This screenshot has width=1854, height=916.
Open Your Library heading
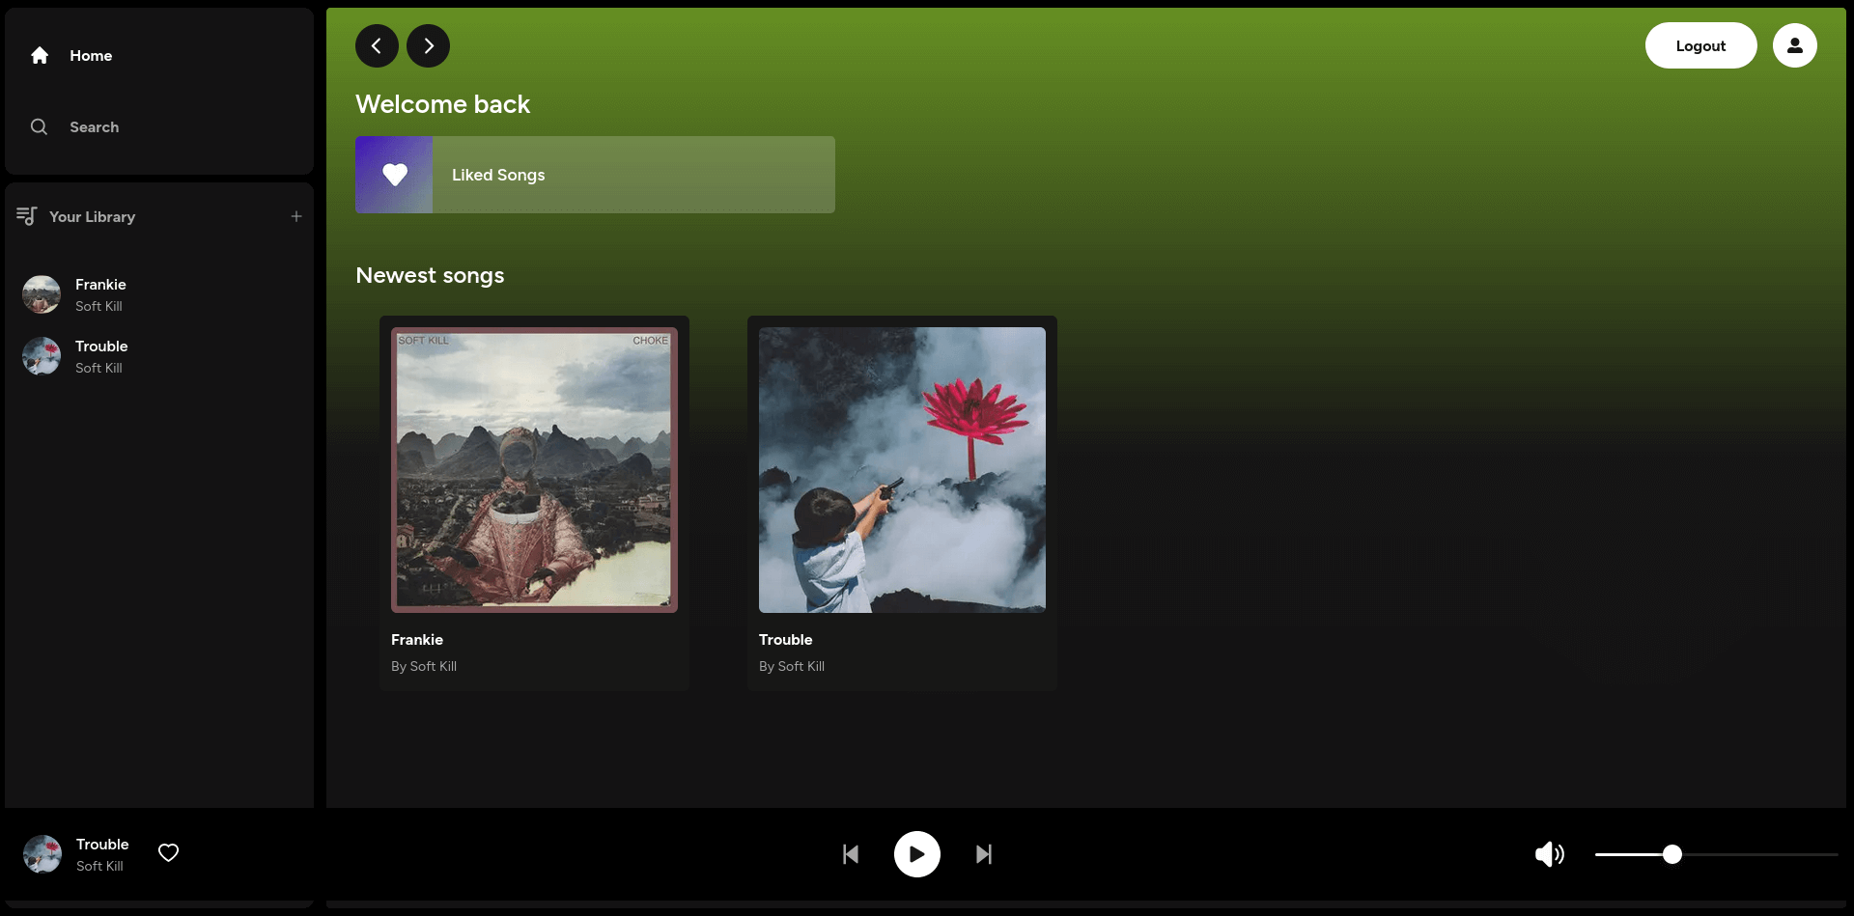[93, 217]
